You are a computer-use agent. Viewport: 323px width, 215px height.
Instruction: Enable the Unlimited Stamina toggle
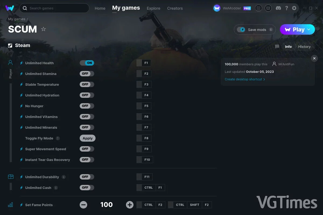point(87,74)
